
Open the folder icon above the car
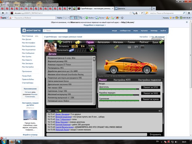coord(129,47)
